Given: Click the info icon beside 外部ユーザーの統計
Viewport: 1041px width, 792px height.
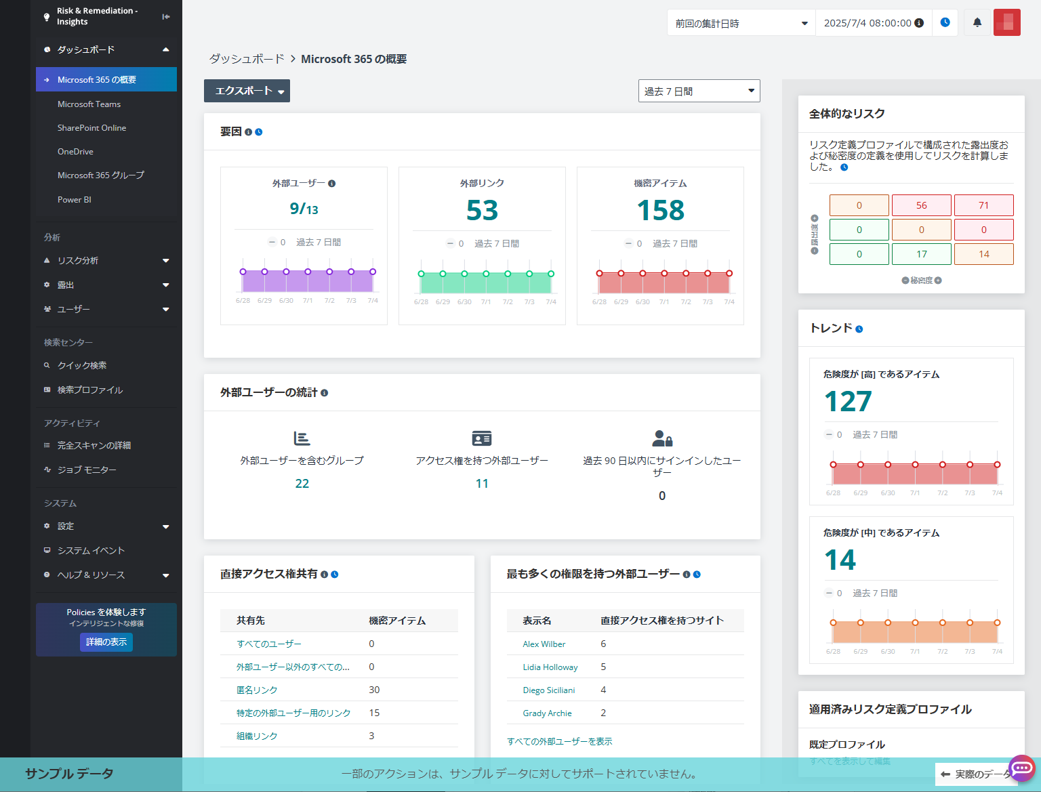Looking at the screenshot, I should (x=324, y=393).
